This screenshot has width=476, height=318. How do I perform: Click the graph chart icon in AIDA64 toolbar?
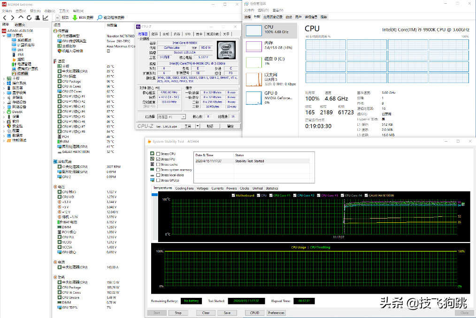(46, 18)
